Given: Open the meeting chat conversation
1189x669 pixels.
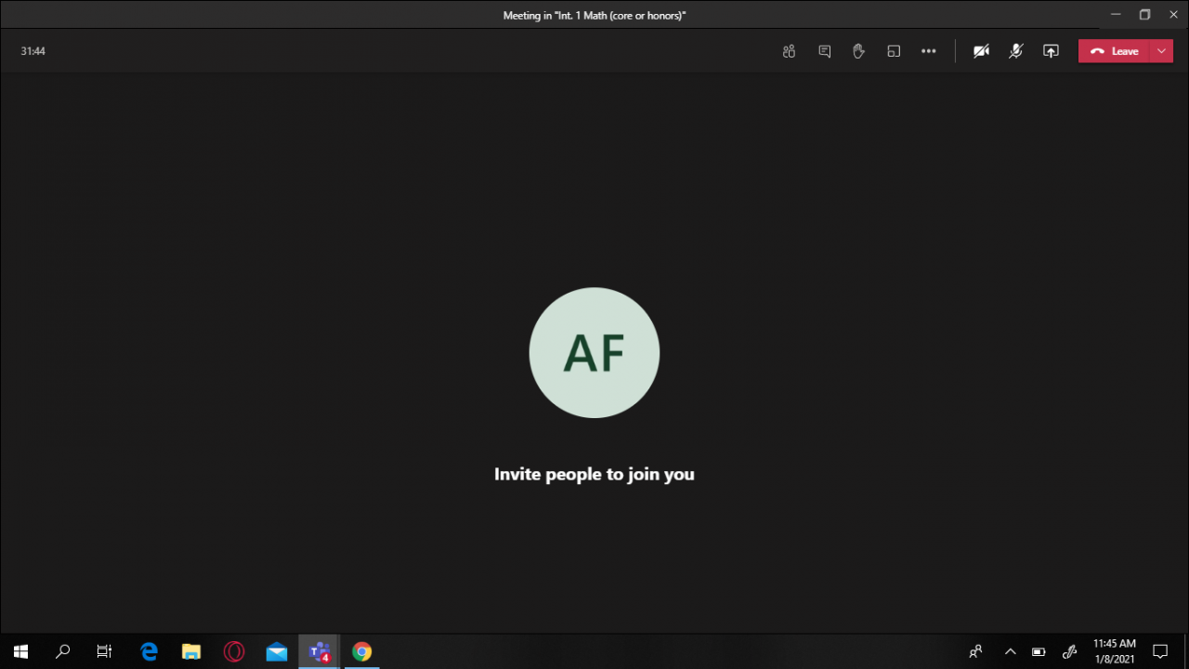Looking at the screenshot, I should (824, 51).
